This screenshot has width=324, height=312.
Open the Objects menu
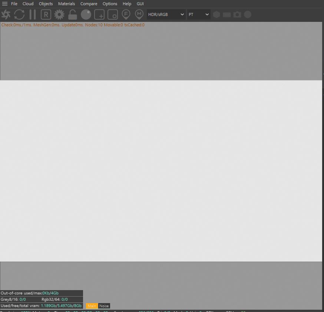[x=46, y=4]
